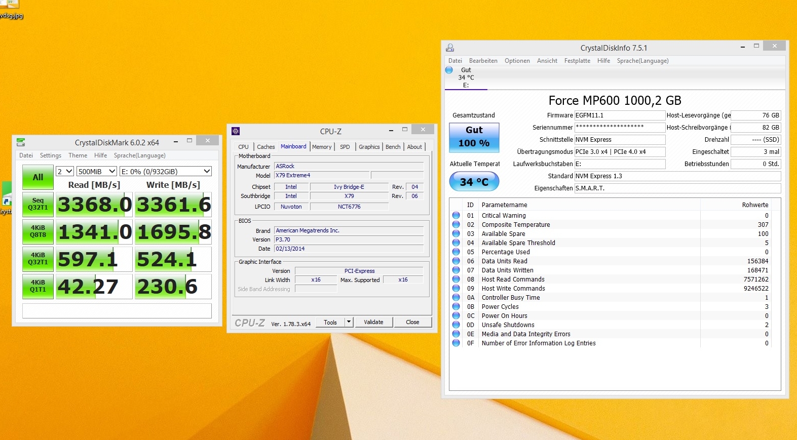Image resolution: width=797 pixels, height=440 pixels.
Task: Click the empty comment field in CrystalDiskMark
Action: [117, 311]
